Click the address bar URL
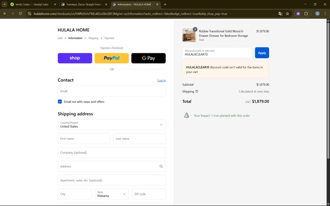Screen dimensions: 330x206 coord(130,14)
